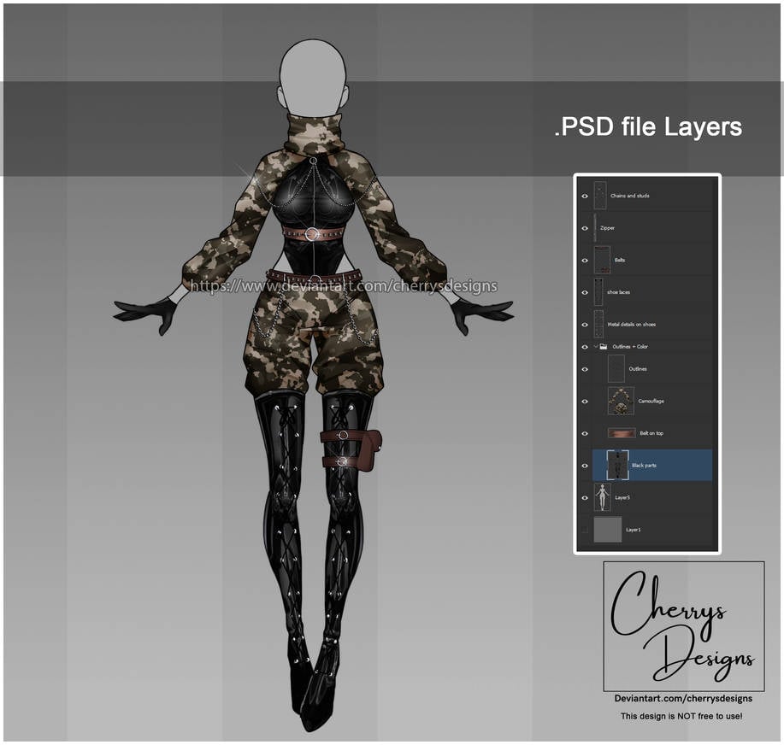This screenshot has width=784, height=745.
Task: Toggle visibility of the Zipper layer
Action: pos(585,228)
